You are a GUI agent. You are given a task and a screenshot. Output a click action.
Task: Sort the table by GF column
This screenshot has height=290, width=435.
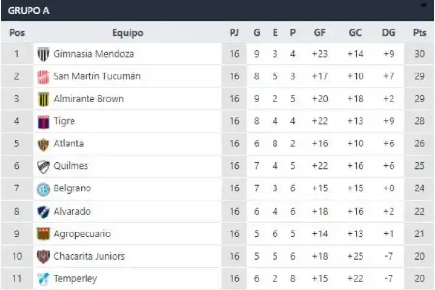click(319, 33)
